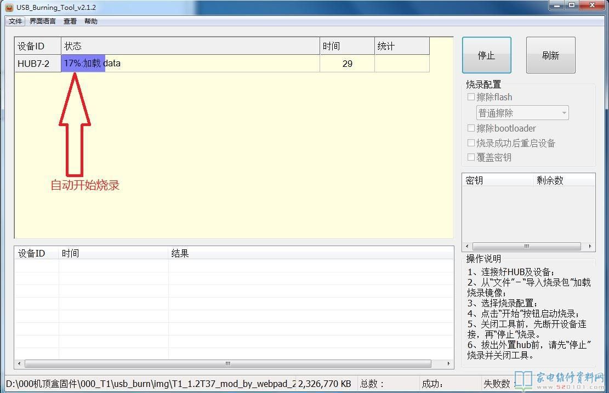
Task: Open the 帮助 menu
Action: tap(91, 21)
